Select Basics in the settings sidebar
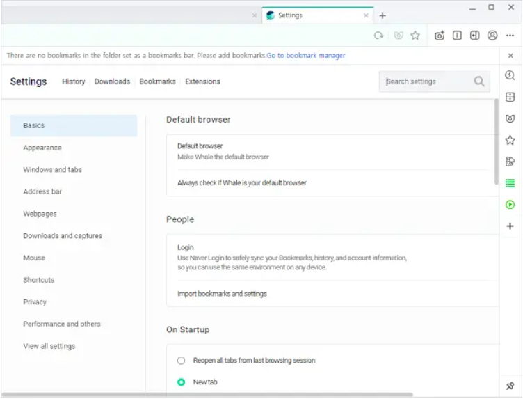 [x=74, y=125]
